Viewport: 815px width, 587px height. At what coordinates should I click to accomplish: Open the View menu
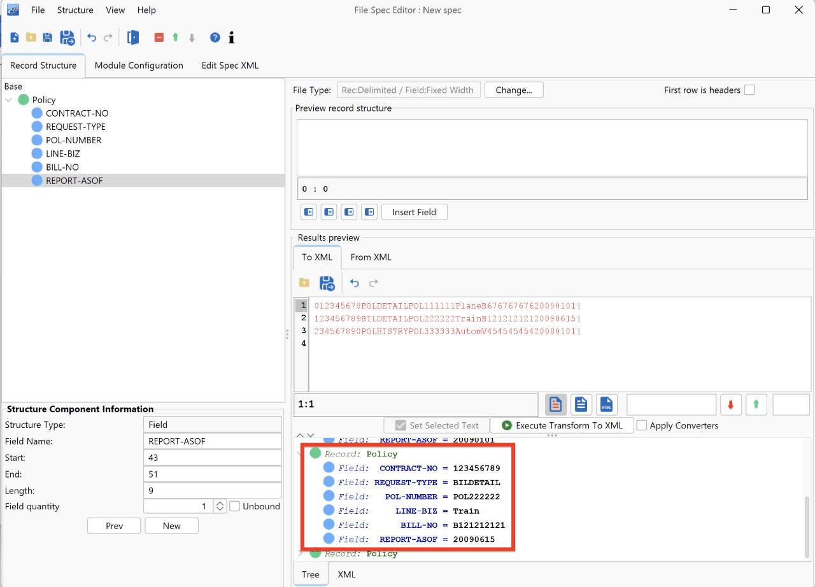coord(115,10)
